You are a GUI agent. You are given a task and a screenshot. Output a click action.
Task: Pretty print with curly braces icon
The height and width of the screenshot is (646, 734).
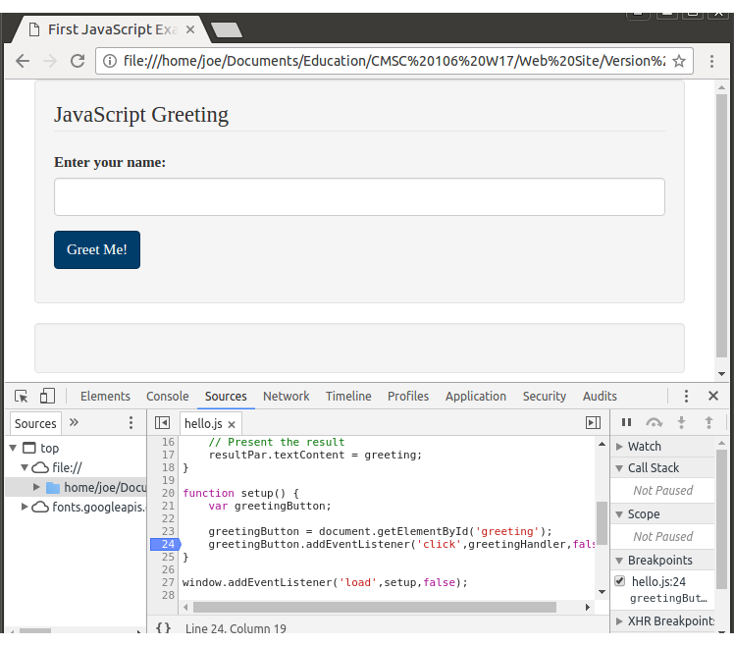(163, 627)
